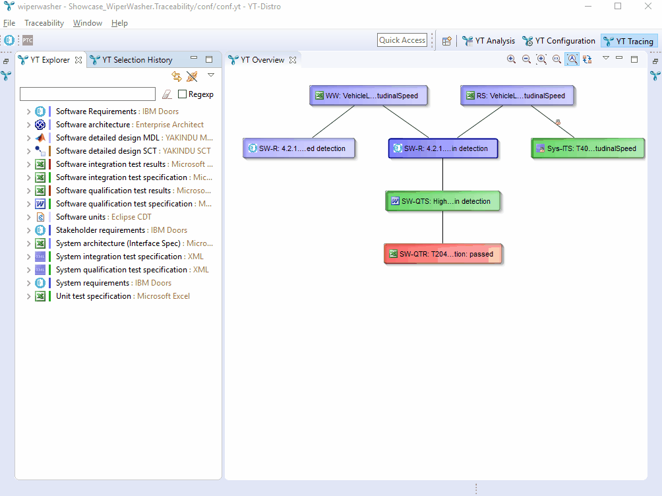
Task: Click the zoom out icon on the Overview toolbar
Action: 526,59
